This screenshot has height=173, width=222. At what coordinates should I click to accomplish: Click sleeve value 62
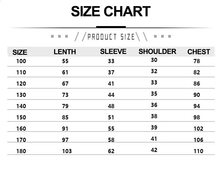(111, 151)
